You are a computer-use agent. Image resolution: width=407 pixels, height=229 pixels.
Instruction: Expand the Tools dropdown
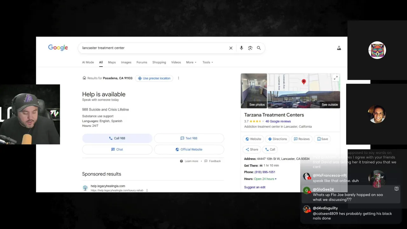click(208, 62)
